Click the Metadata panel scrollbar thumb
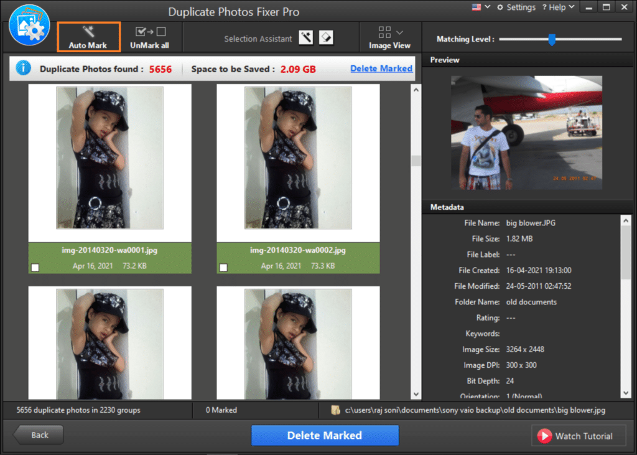Screen dimensions: 637x455 (626, 252)
